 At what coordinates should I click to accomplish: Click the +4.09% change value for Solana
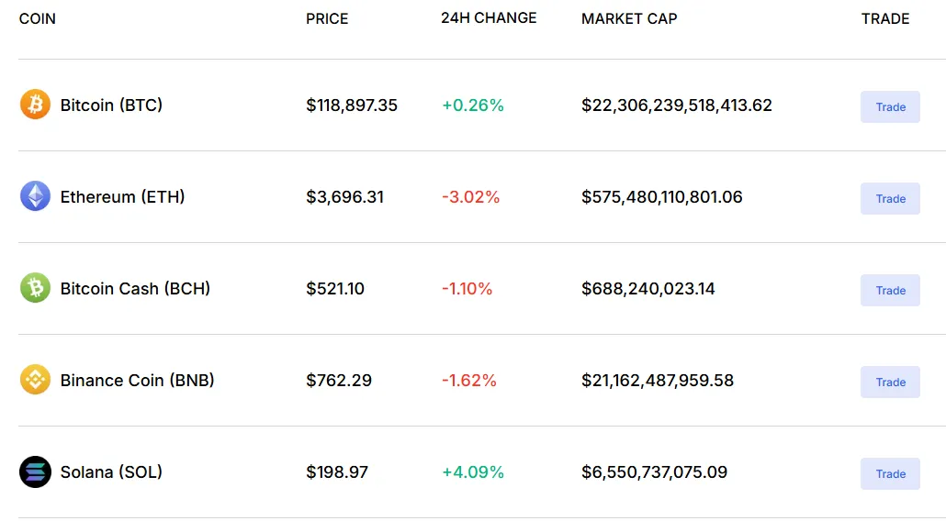tap(473, 472)
